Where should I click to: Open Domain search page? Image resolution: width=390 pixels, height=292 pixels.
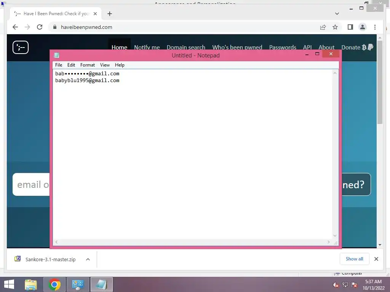(186, 47)
